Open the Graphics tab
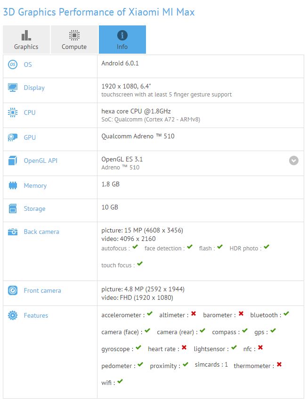This screenshot has width=307, height=401. (x=26, y=40)
